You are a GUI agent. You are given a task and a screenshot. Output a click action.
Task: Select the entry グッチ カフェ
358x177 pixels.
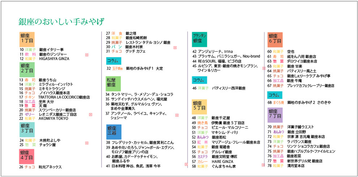coord(136,51)
